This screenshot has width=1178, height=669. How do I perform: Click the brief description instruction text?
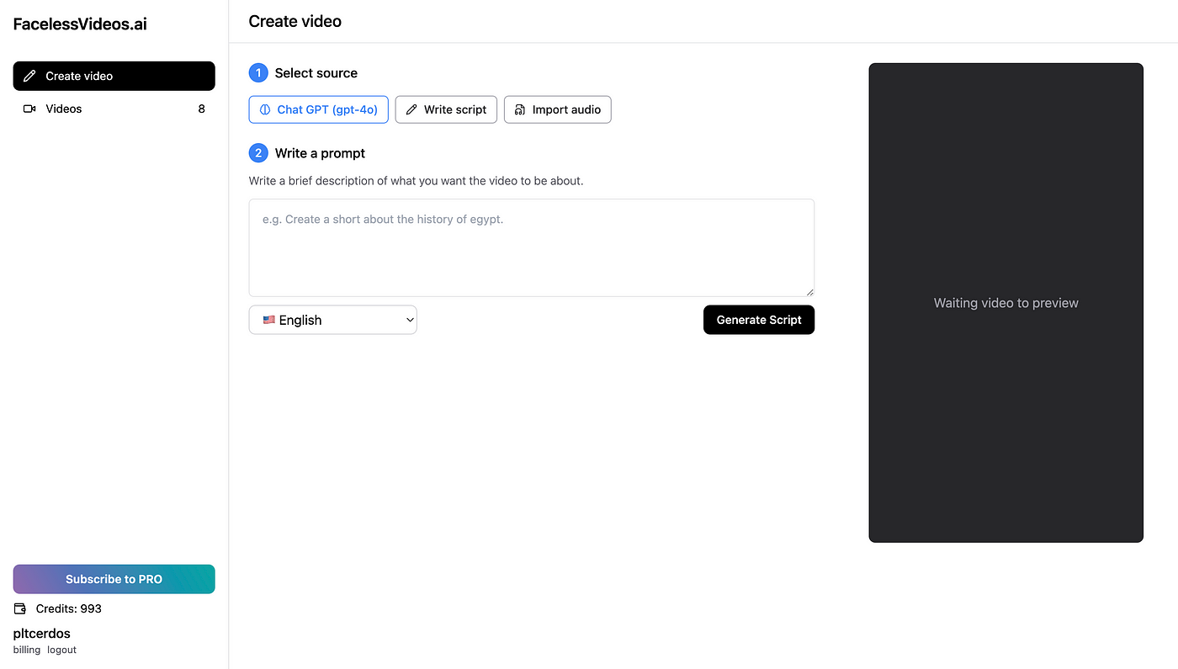tap(417, 181)
